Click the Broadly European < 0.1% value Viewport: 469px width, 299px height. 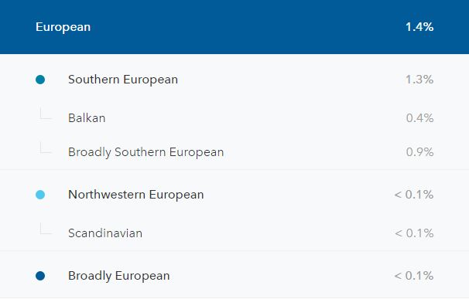[414, 276]
